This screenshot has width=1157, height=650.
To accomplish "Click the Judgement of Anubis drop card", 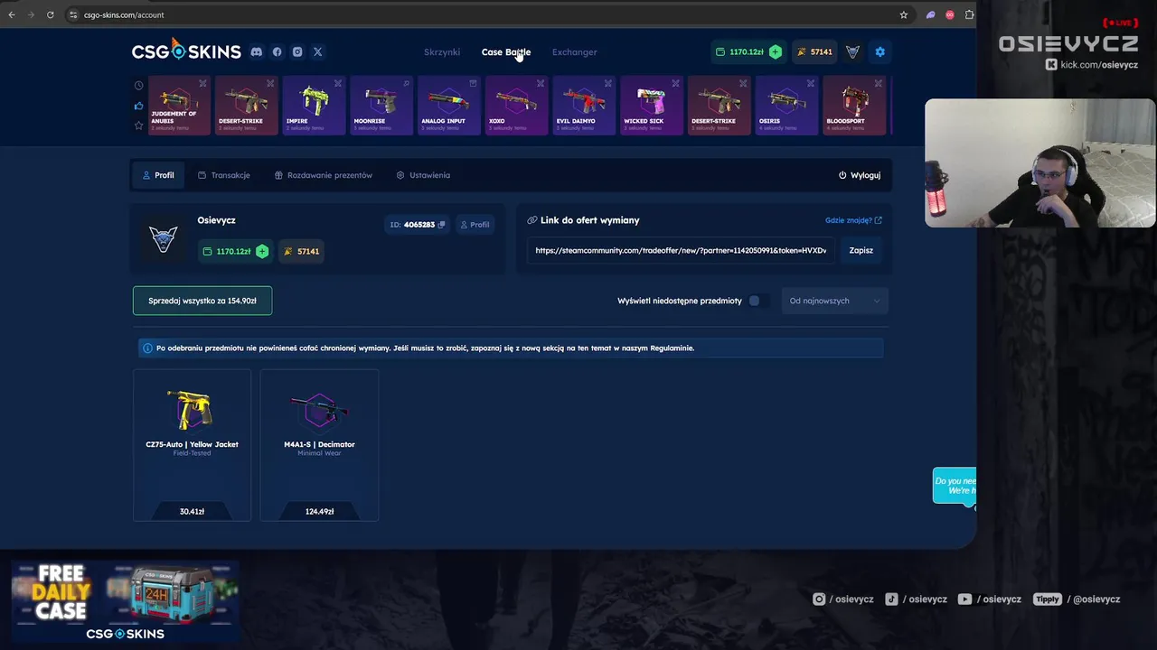I will click(179, 106).
